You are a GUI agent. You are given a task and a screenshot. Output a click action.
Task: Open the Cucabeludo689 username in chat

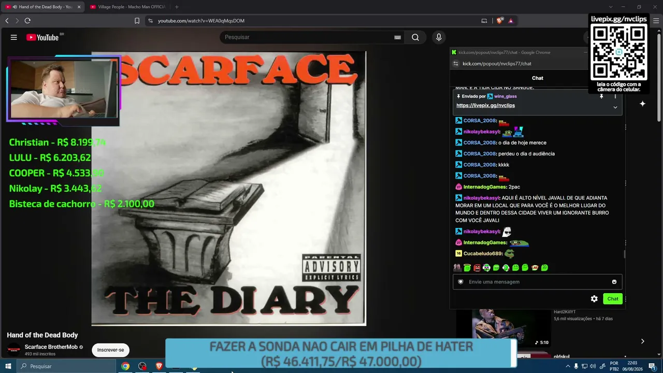pyautogui.click(x=482, y=254)
